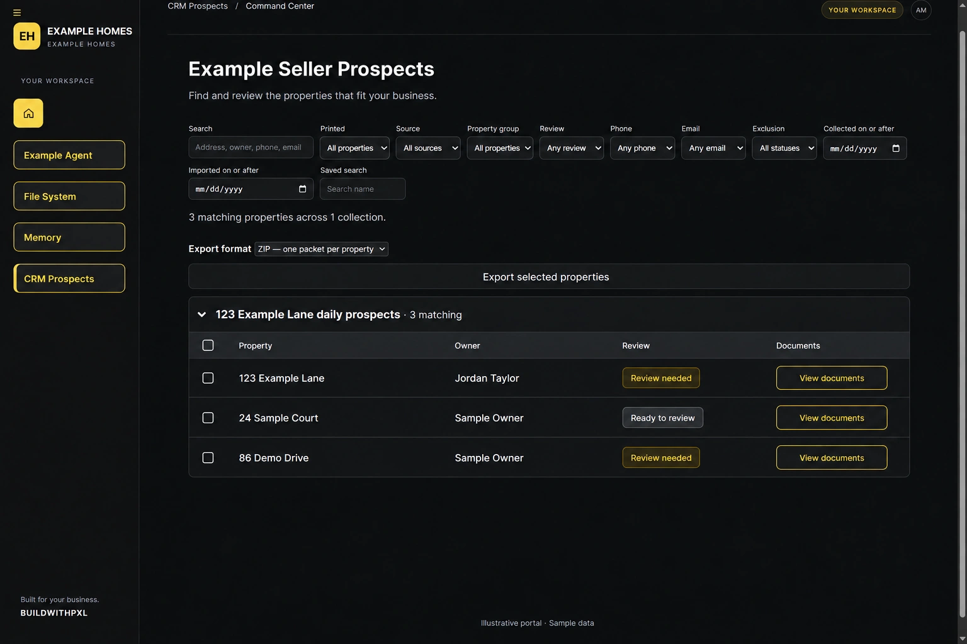Click Review needed badge for 123 Example Lane
The height and width of the screenshot is (644, 967).
pos(661,378)
